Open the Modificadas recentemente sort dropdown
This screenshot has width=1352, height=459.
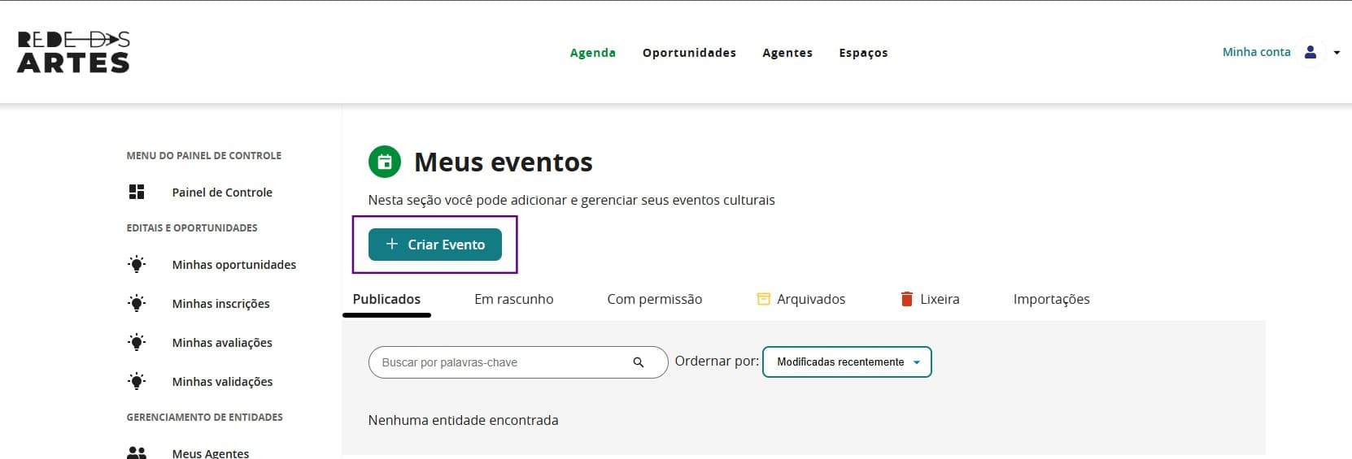pyautogui.click(x=847, y=362)
